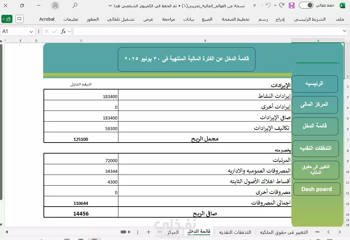Open the المطور (Developer) tab
350x240 pixels.
click(x=93, y=19)
